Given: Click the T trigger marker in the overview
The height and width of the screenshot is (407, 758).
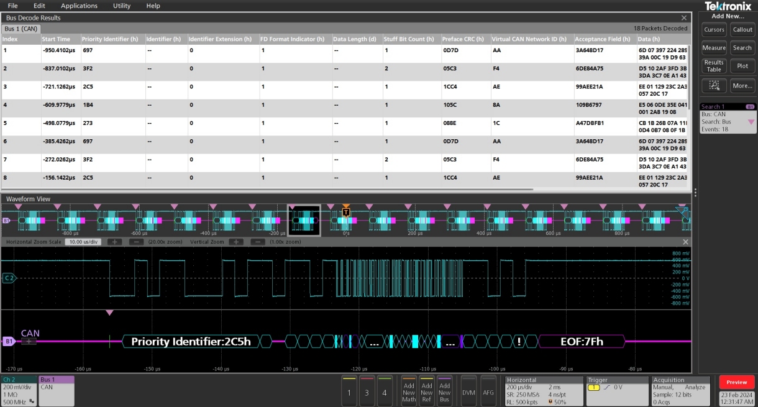Looking at the screenshot, I should point(346,212).
